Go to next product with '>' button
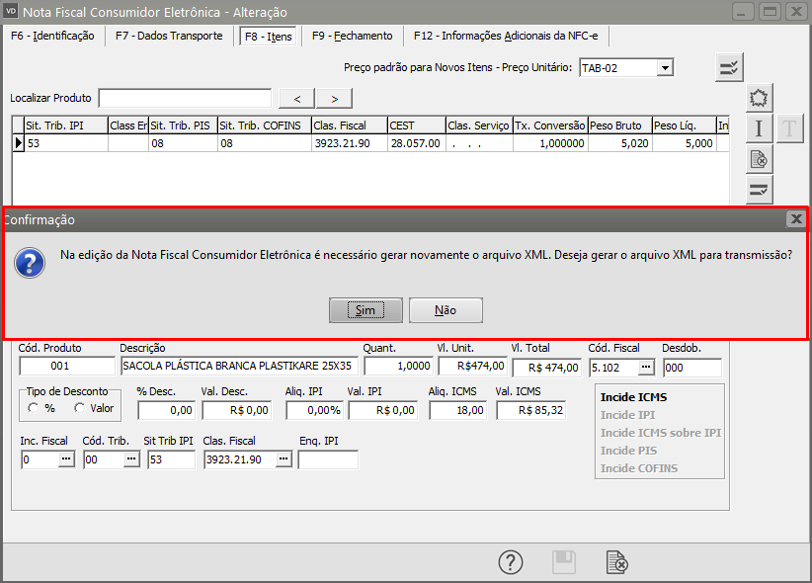The width and height of the screenshot is (812, 583). (x=335, y=98)
